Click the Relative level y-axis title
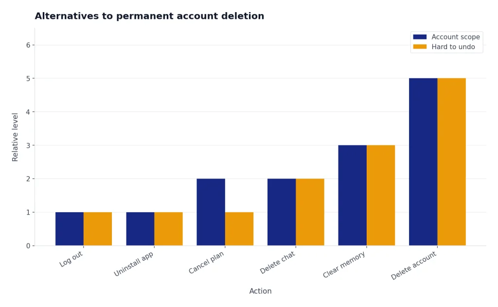Screen dimensions: 498x307 (x=15, y=137)
